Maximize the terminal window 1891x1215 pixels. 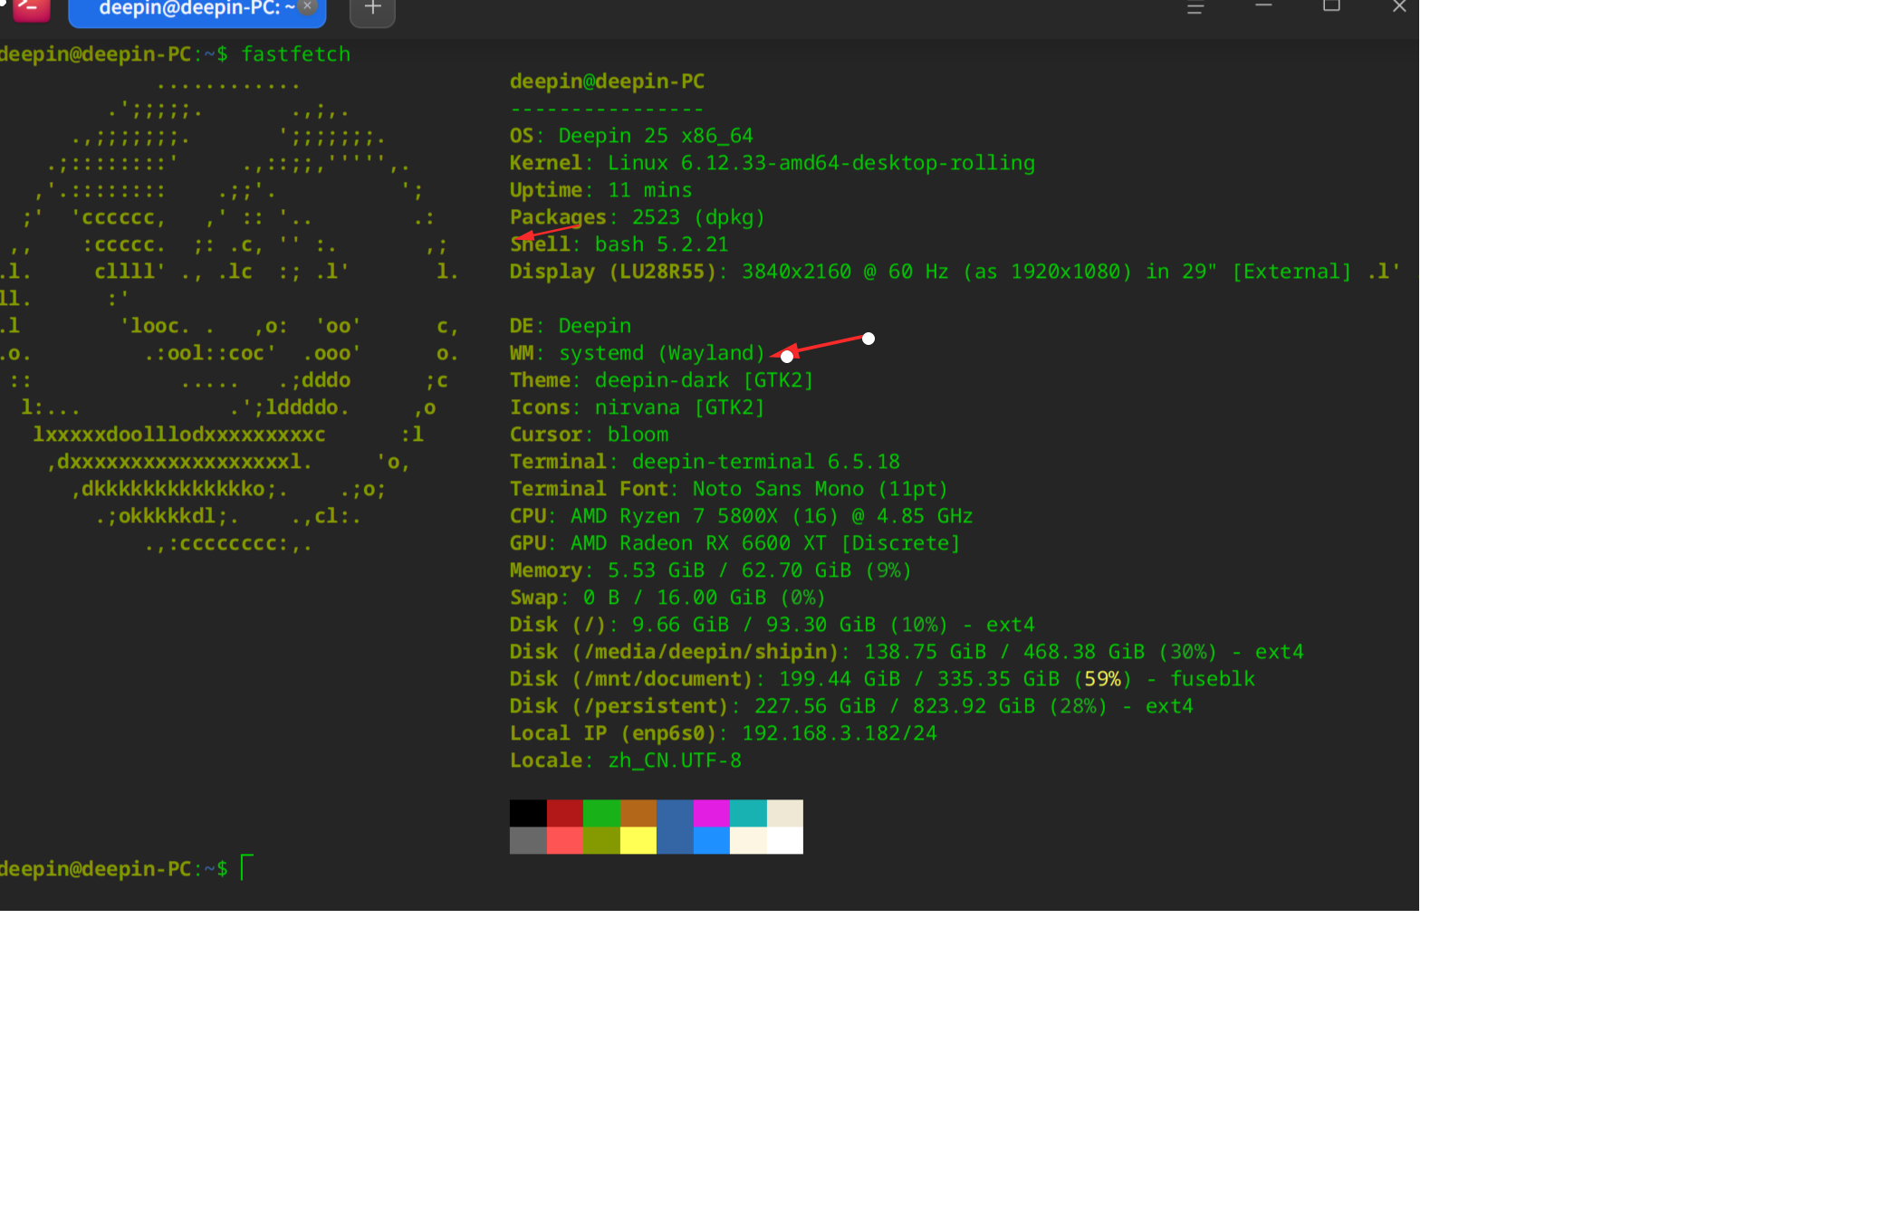(1331, 6)
